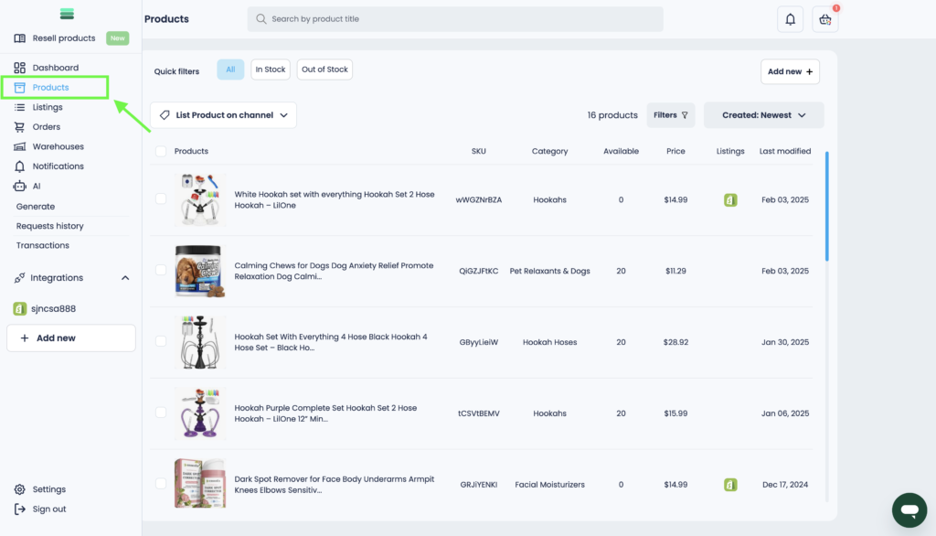
Task: Click the Add new product button
Action: [790, 71]
